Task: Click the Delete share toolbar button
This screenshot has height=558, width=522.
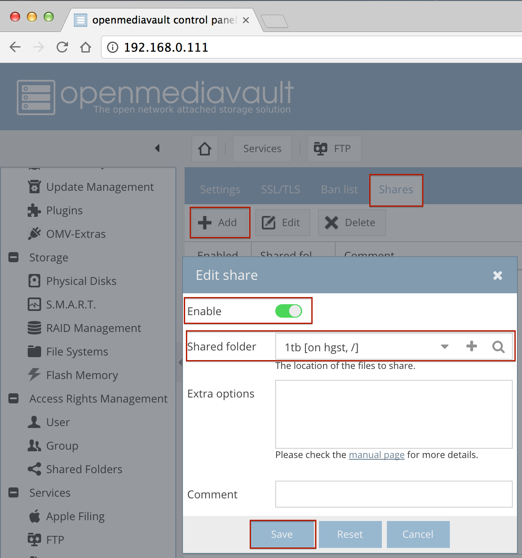Action: [352, 223]
